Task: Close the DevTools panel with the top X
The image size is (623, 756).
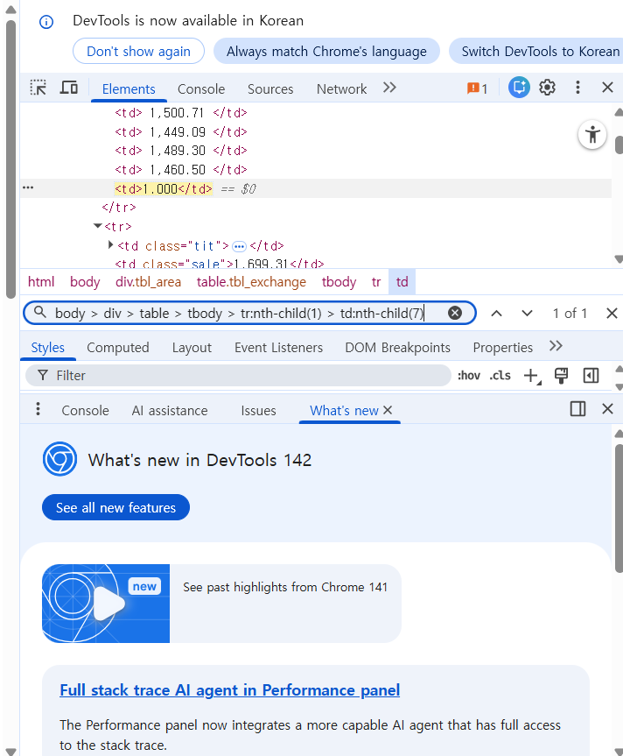Action: point(607,88)
